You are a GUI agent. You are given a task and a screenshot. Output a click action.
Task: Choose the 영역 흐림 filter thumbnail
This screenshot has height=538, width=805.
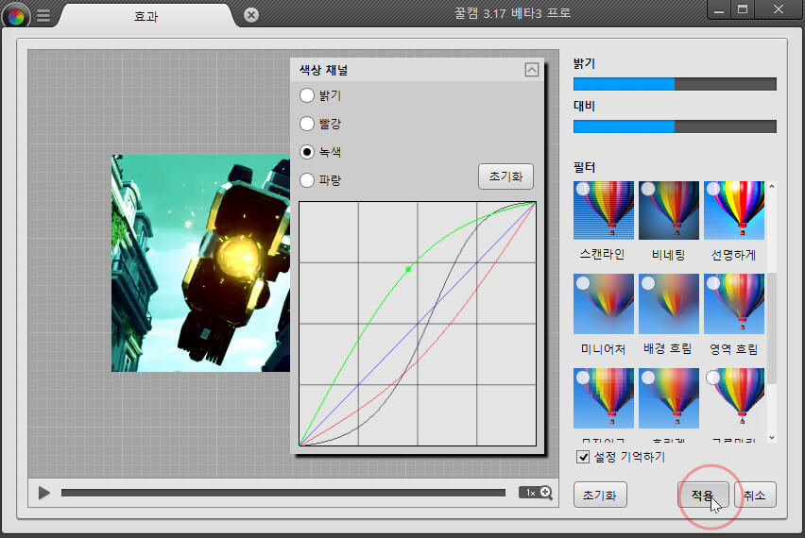tap(733, 304)
